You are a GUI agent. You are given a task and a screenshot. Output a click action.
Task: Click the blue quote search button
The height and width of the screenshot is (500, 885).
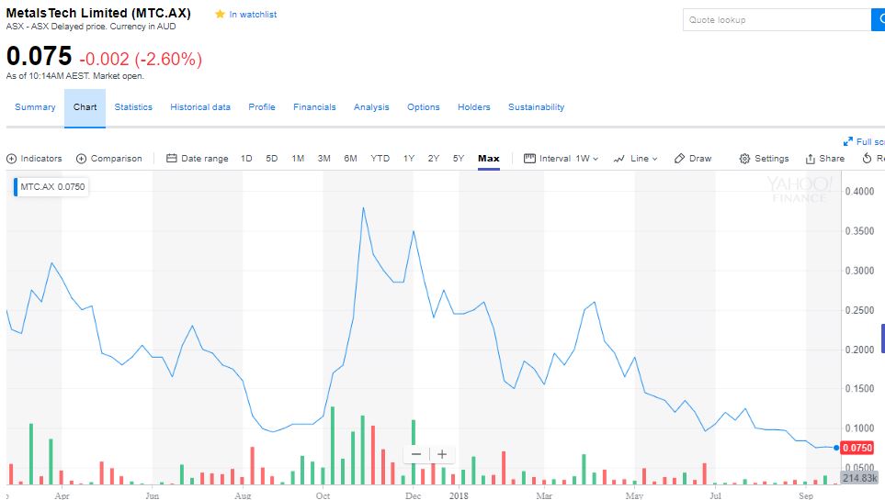tap(879, 20)
